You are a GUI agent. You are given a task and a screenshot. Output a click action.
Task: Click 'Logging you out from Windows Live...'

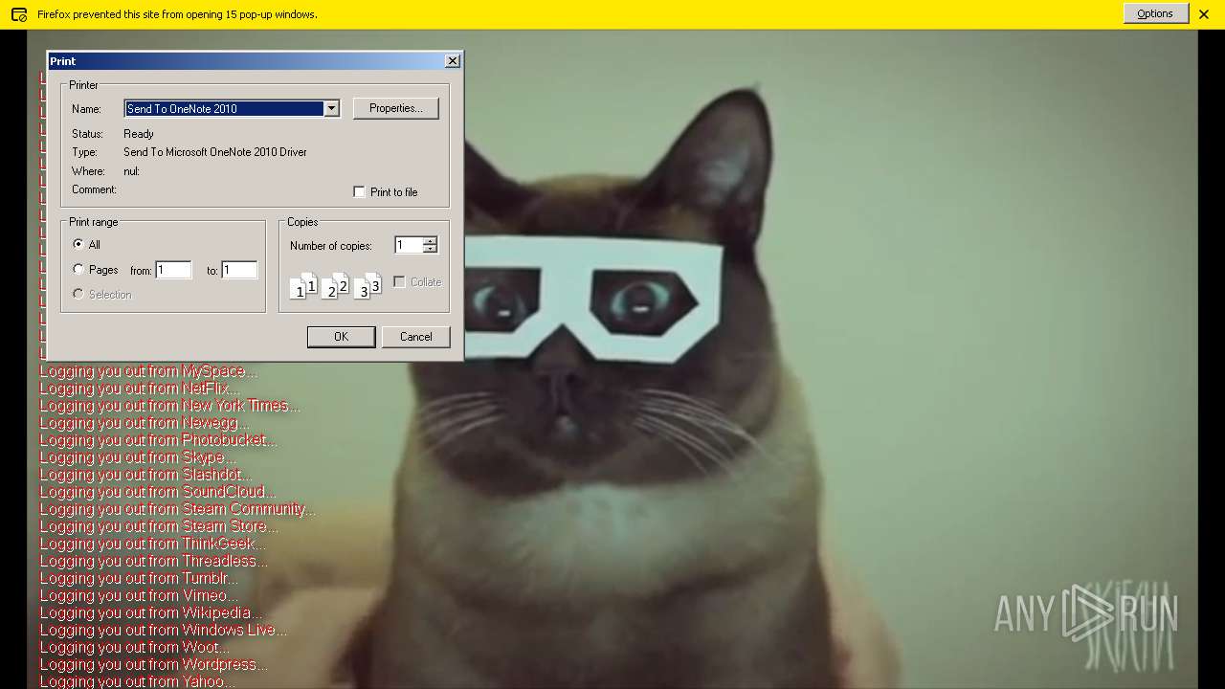(163, 630)
